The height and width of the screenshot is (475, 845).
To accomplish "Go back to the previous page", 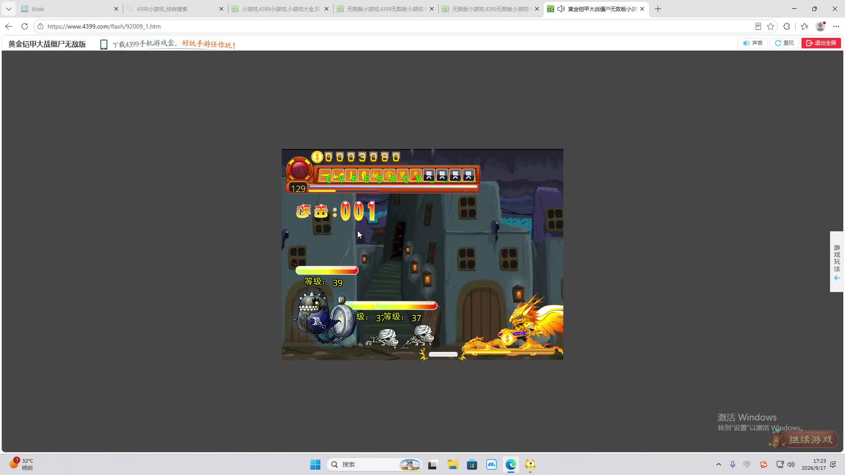I will [9, 26].
